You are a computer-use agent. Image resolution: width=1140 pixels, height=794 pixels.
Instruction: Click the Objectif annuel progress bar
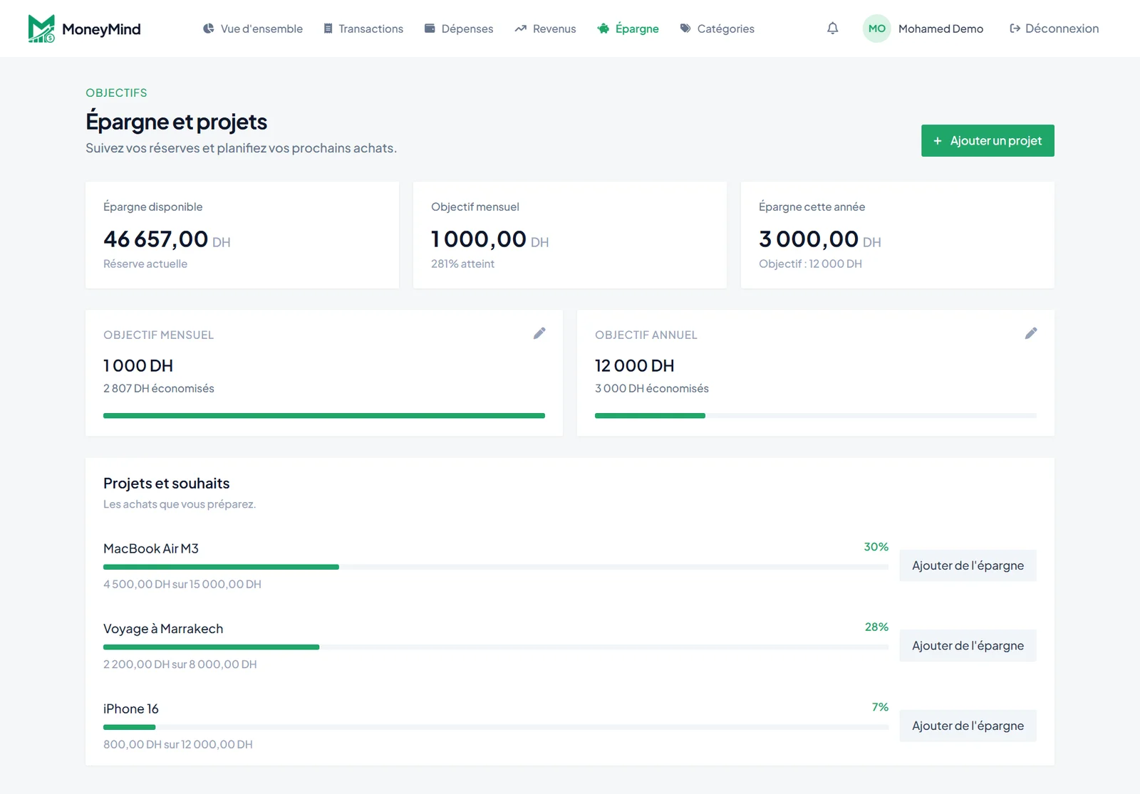[x=816, y=416]
